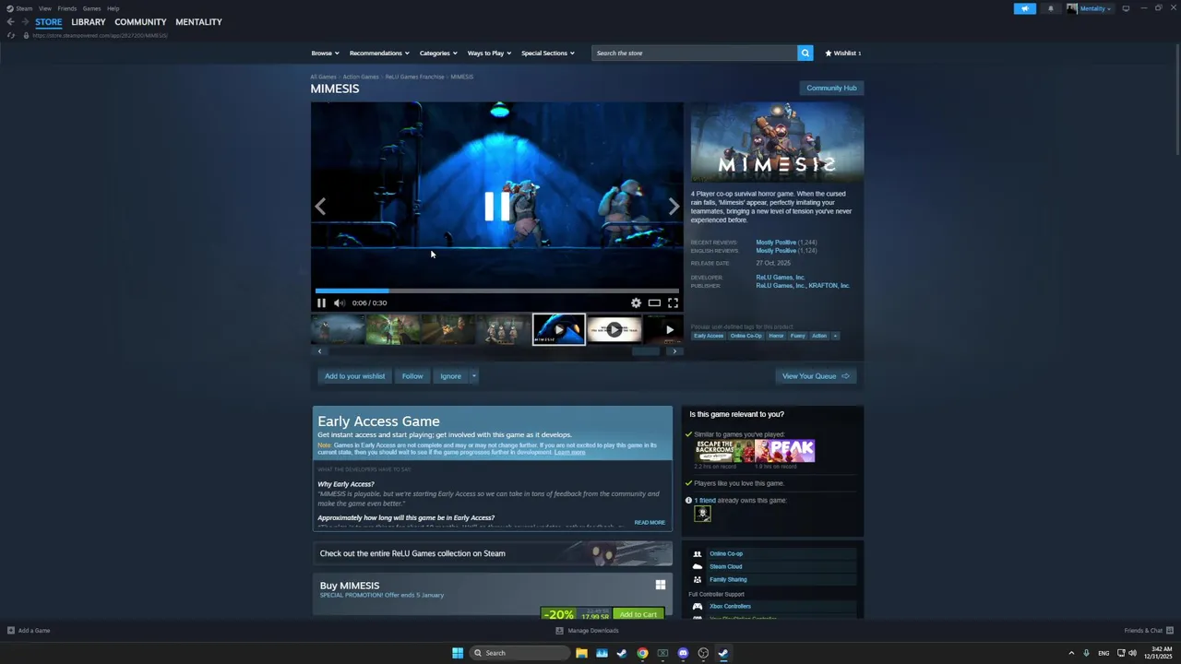Type in the Search the store field

(695, 53)
